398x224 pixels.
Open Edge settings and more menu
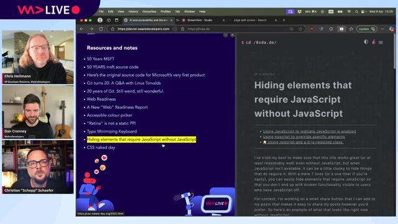(383, 29)
